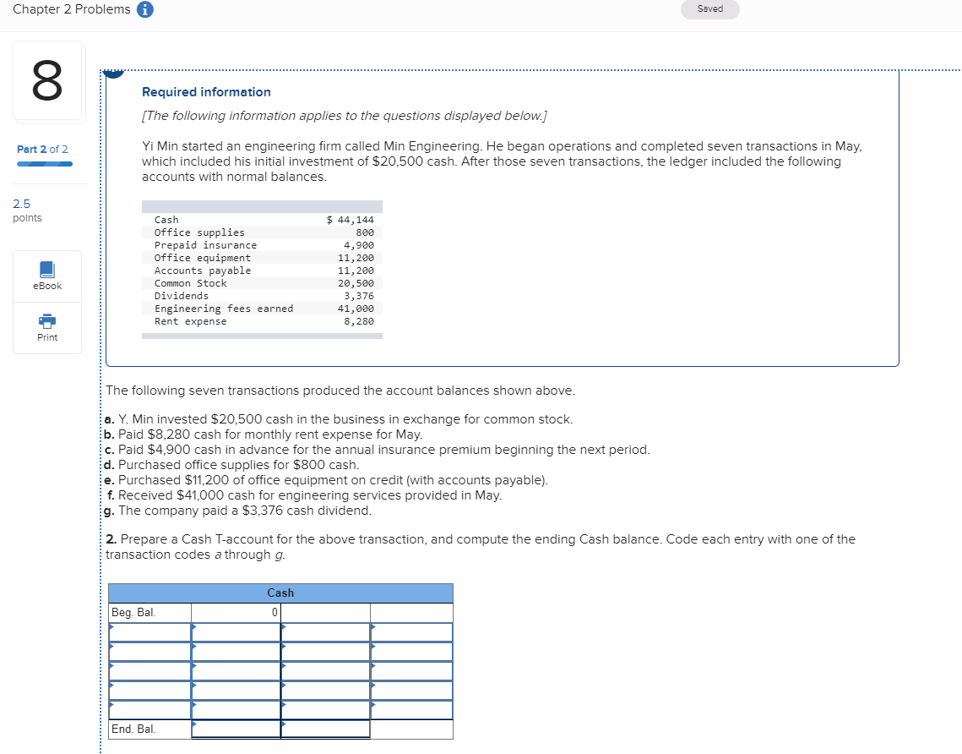Click the Beg. Bal. amount cell showing 0
The height and width of the screenshot is (754, 962).
236,611
